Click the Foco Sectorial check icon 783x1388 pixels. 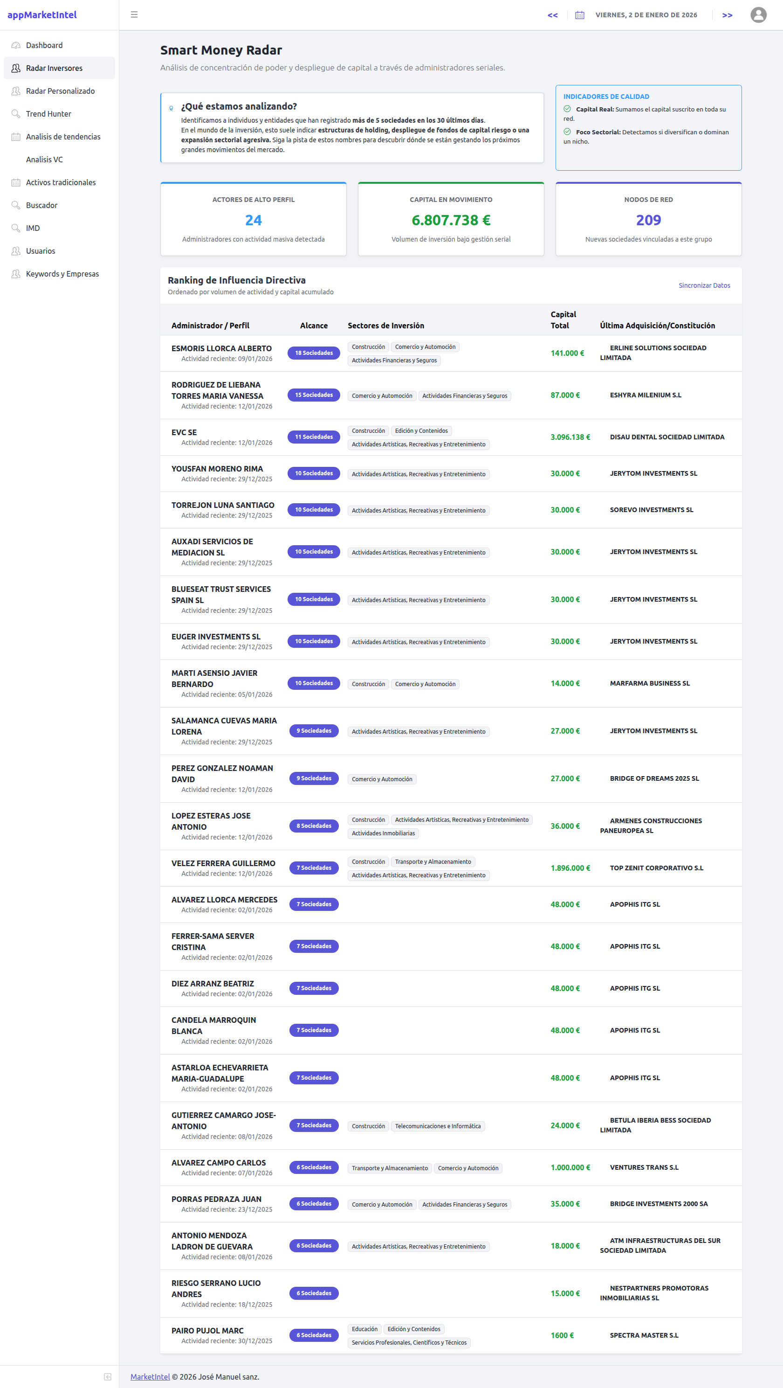tap(567, 132)
